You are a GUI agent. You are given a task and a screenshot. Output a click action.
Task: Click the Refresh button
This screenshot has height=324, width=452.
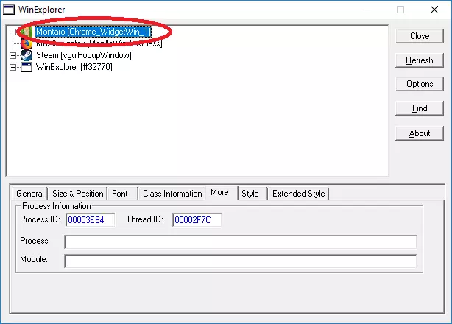pos(420,60)
